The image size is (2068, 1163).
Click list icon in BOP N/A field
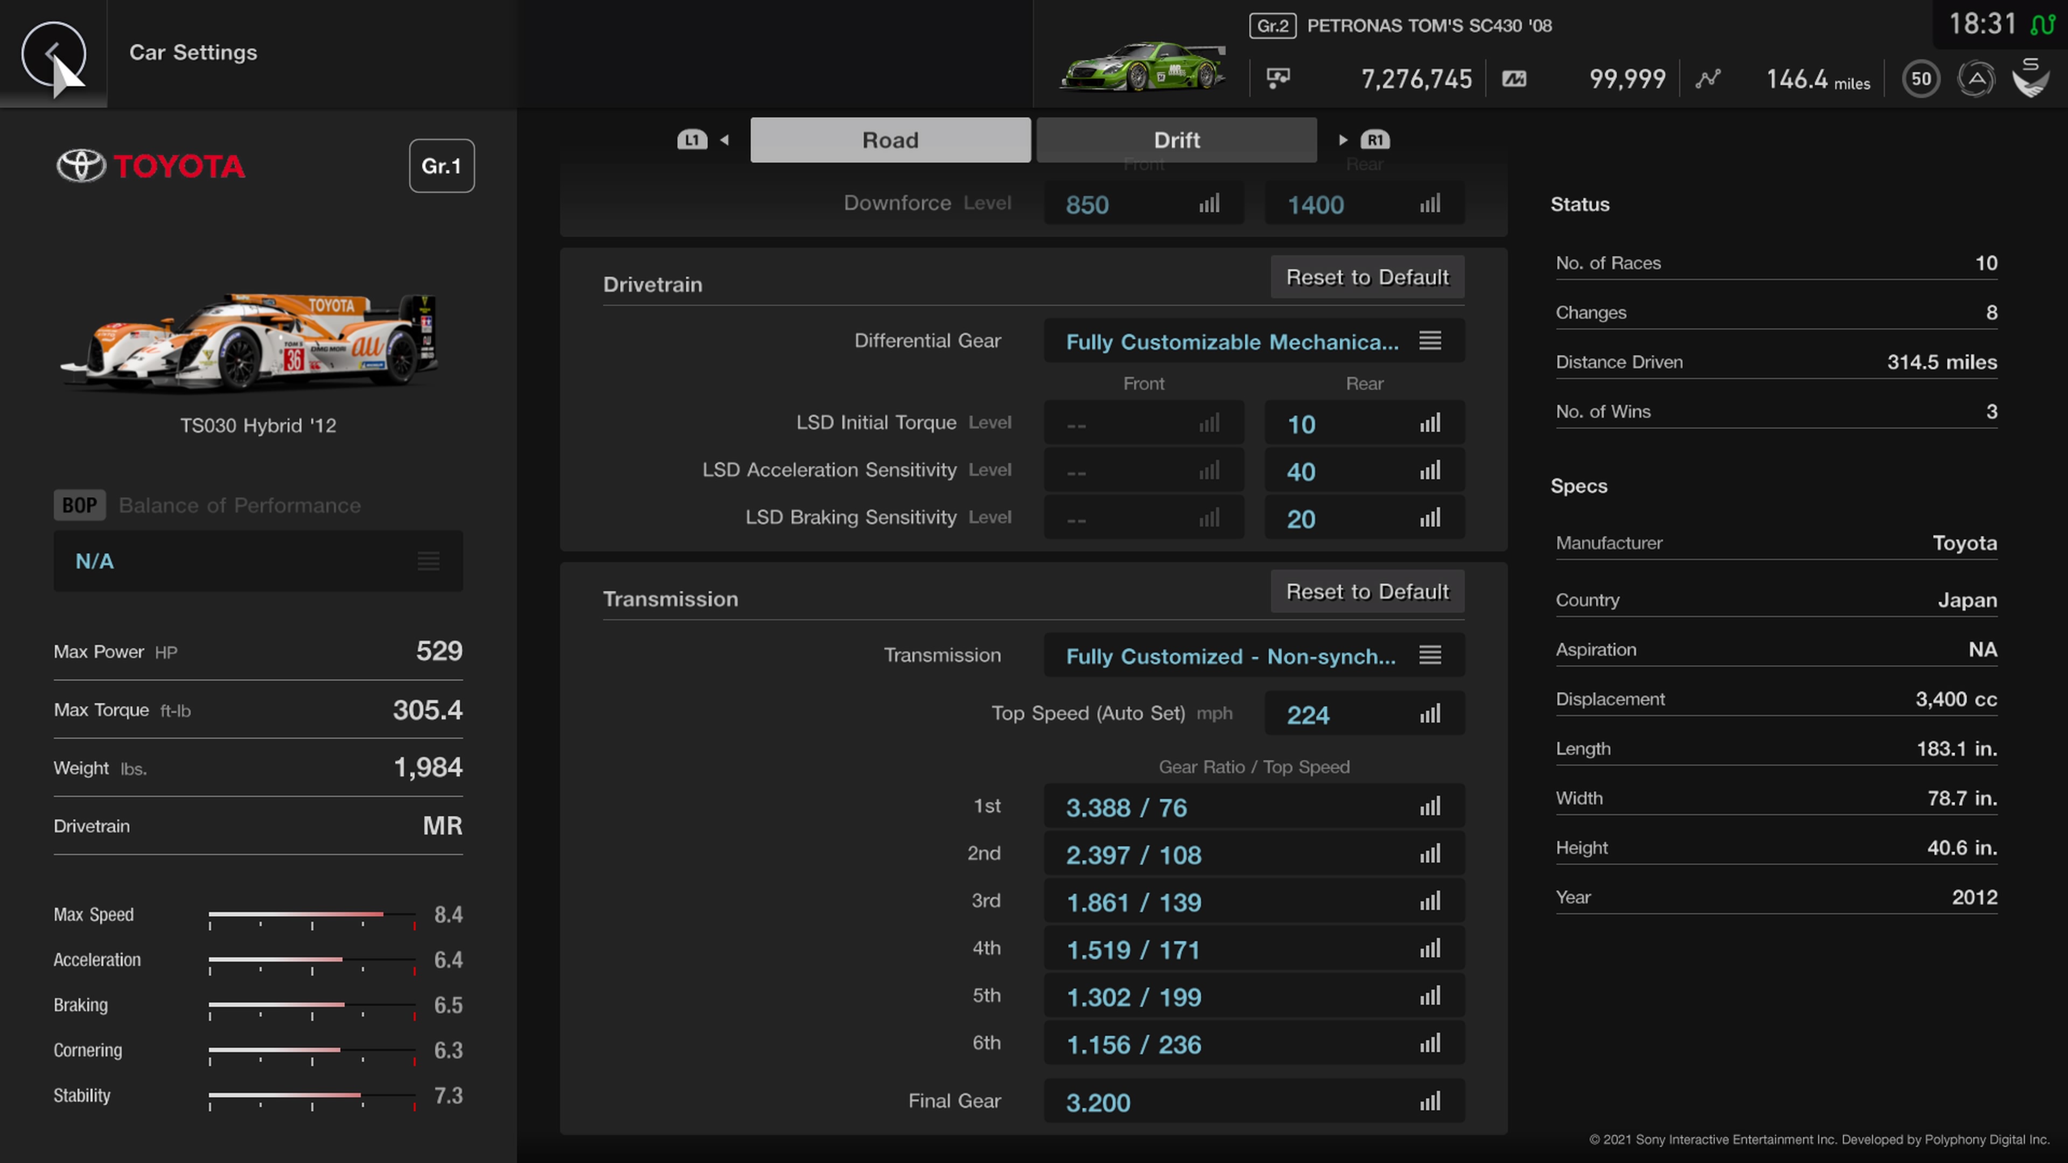[428, 561]
